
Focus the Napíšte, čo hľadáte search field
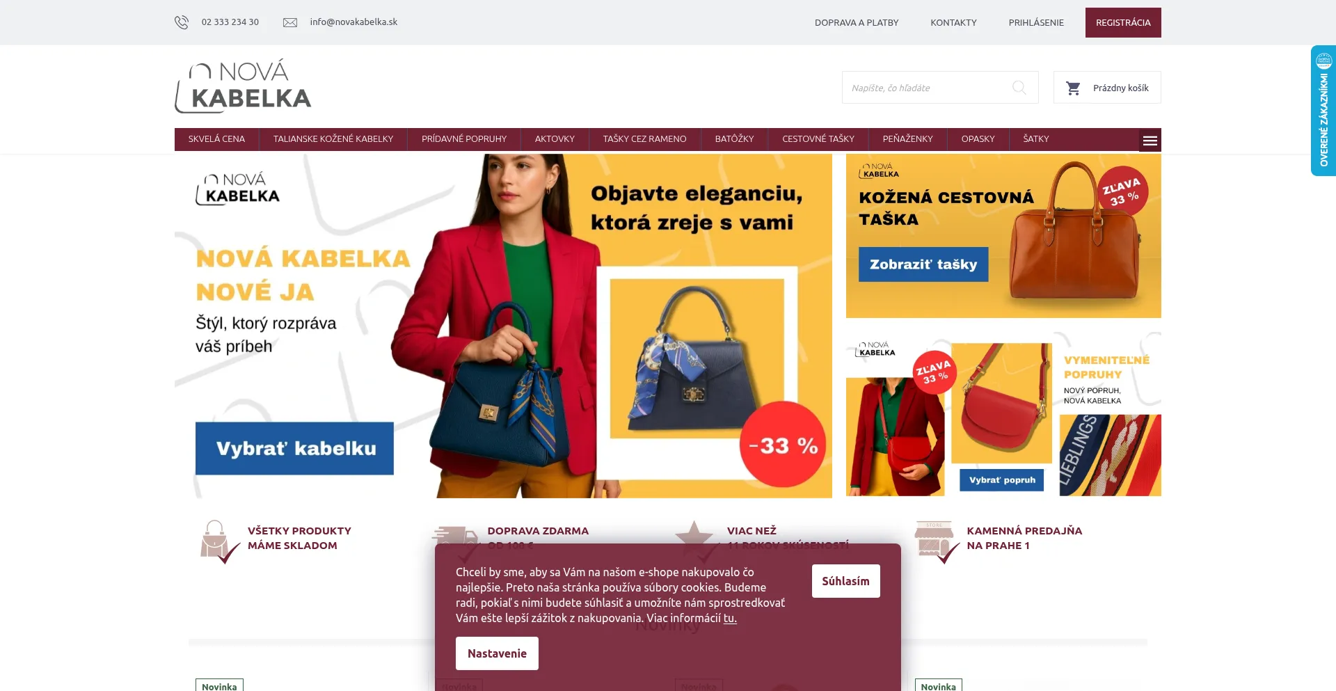(x=925, y=88)
